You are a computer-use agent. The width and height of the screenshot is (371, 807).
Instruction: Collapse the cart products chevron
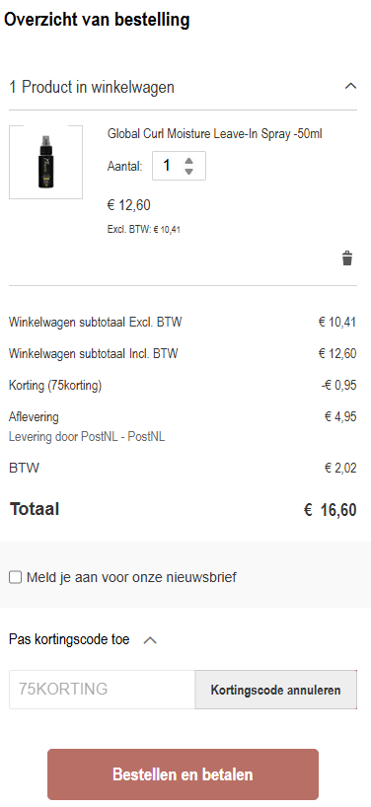tap(350, 86)
